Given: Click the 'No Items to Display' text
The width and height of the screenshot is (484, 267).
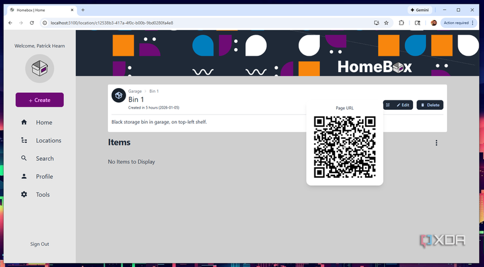Looking at the screenshot, I should pos(131,162).
